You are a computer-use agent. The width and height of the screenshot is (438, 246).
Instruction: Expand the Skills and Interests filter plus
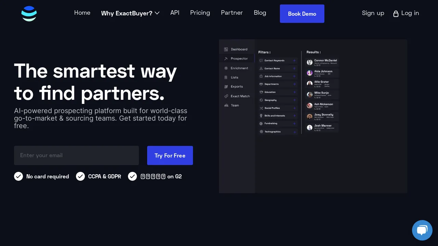coord(294,116)
